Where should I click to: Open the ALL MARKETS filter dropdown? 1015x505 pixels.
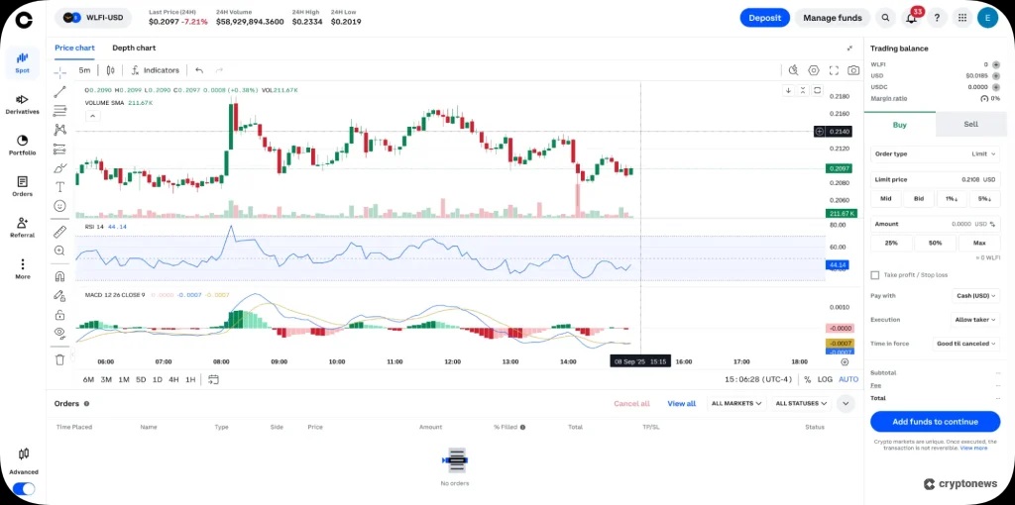736,403
